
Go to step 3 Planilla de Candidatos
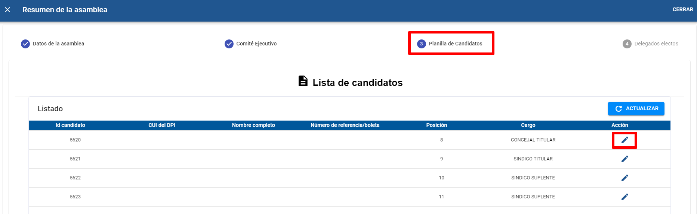tap(450, 44)
